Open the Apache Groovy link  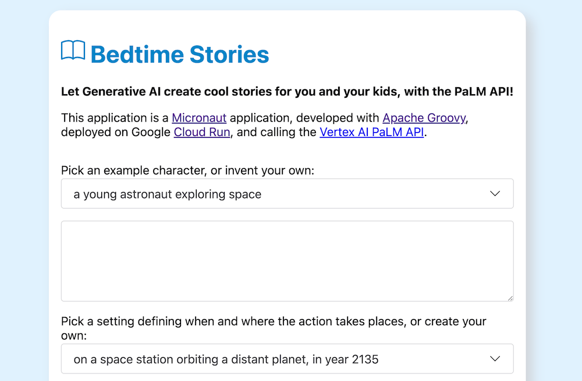[424, 117]
